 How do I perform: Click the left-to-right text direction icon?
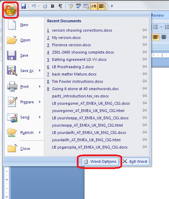coord(94,6)
